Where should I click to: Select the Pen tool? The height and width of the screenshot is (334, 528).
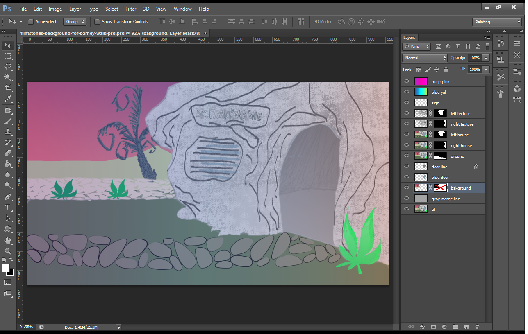[x=8, y=197]
